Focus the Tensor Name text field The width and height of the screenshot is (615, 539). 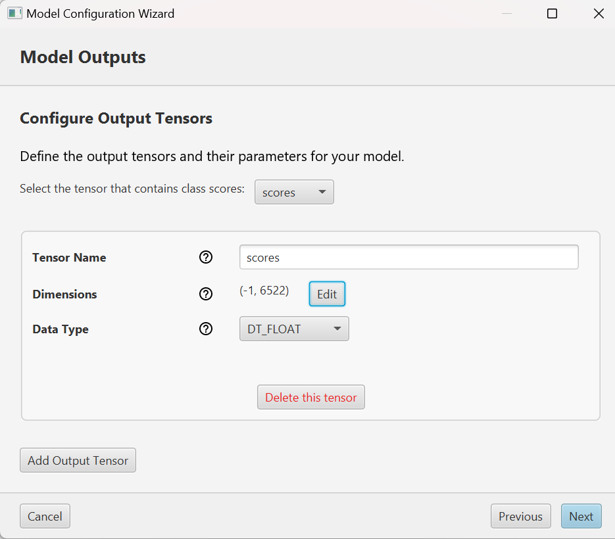tap(408, 258)
